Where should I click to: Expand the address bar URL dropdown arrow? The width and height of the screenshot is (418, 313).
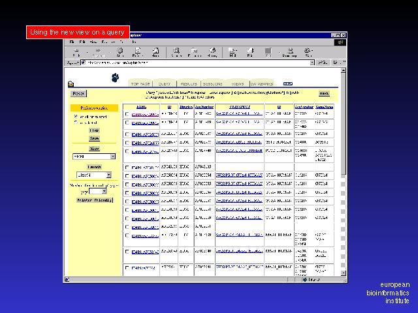[312, 63]
